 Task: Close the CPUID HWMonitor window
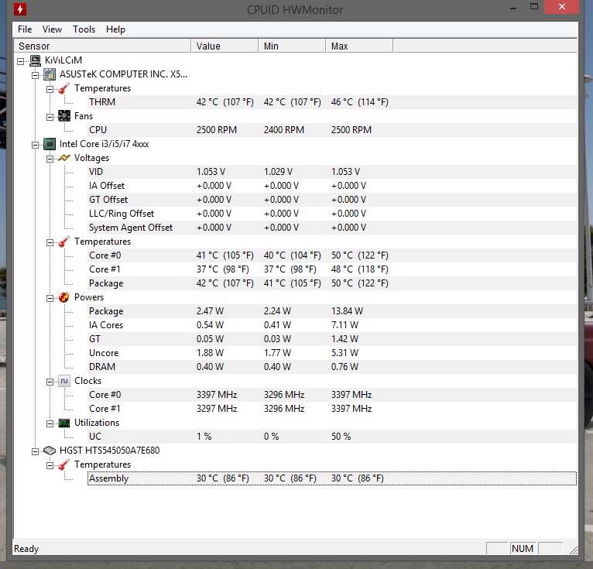pyautogui.click(x=561, y=7)
